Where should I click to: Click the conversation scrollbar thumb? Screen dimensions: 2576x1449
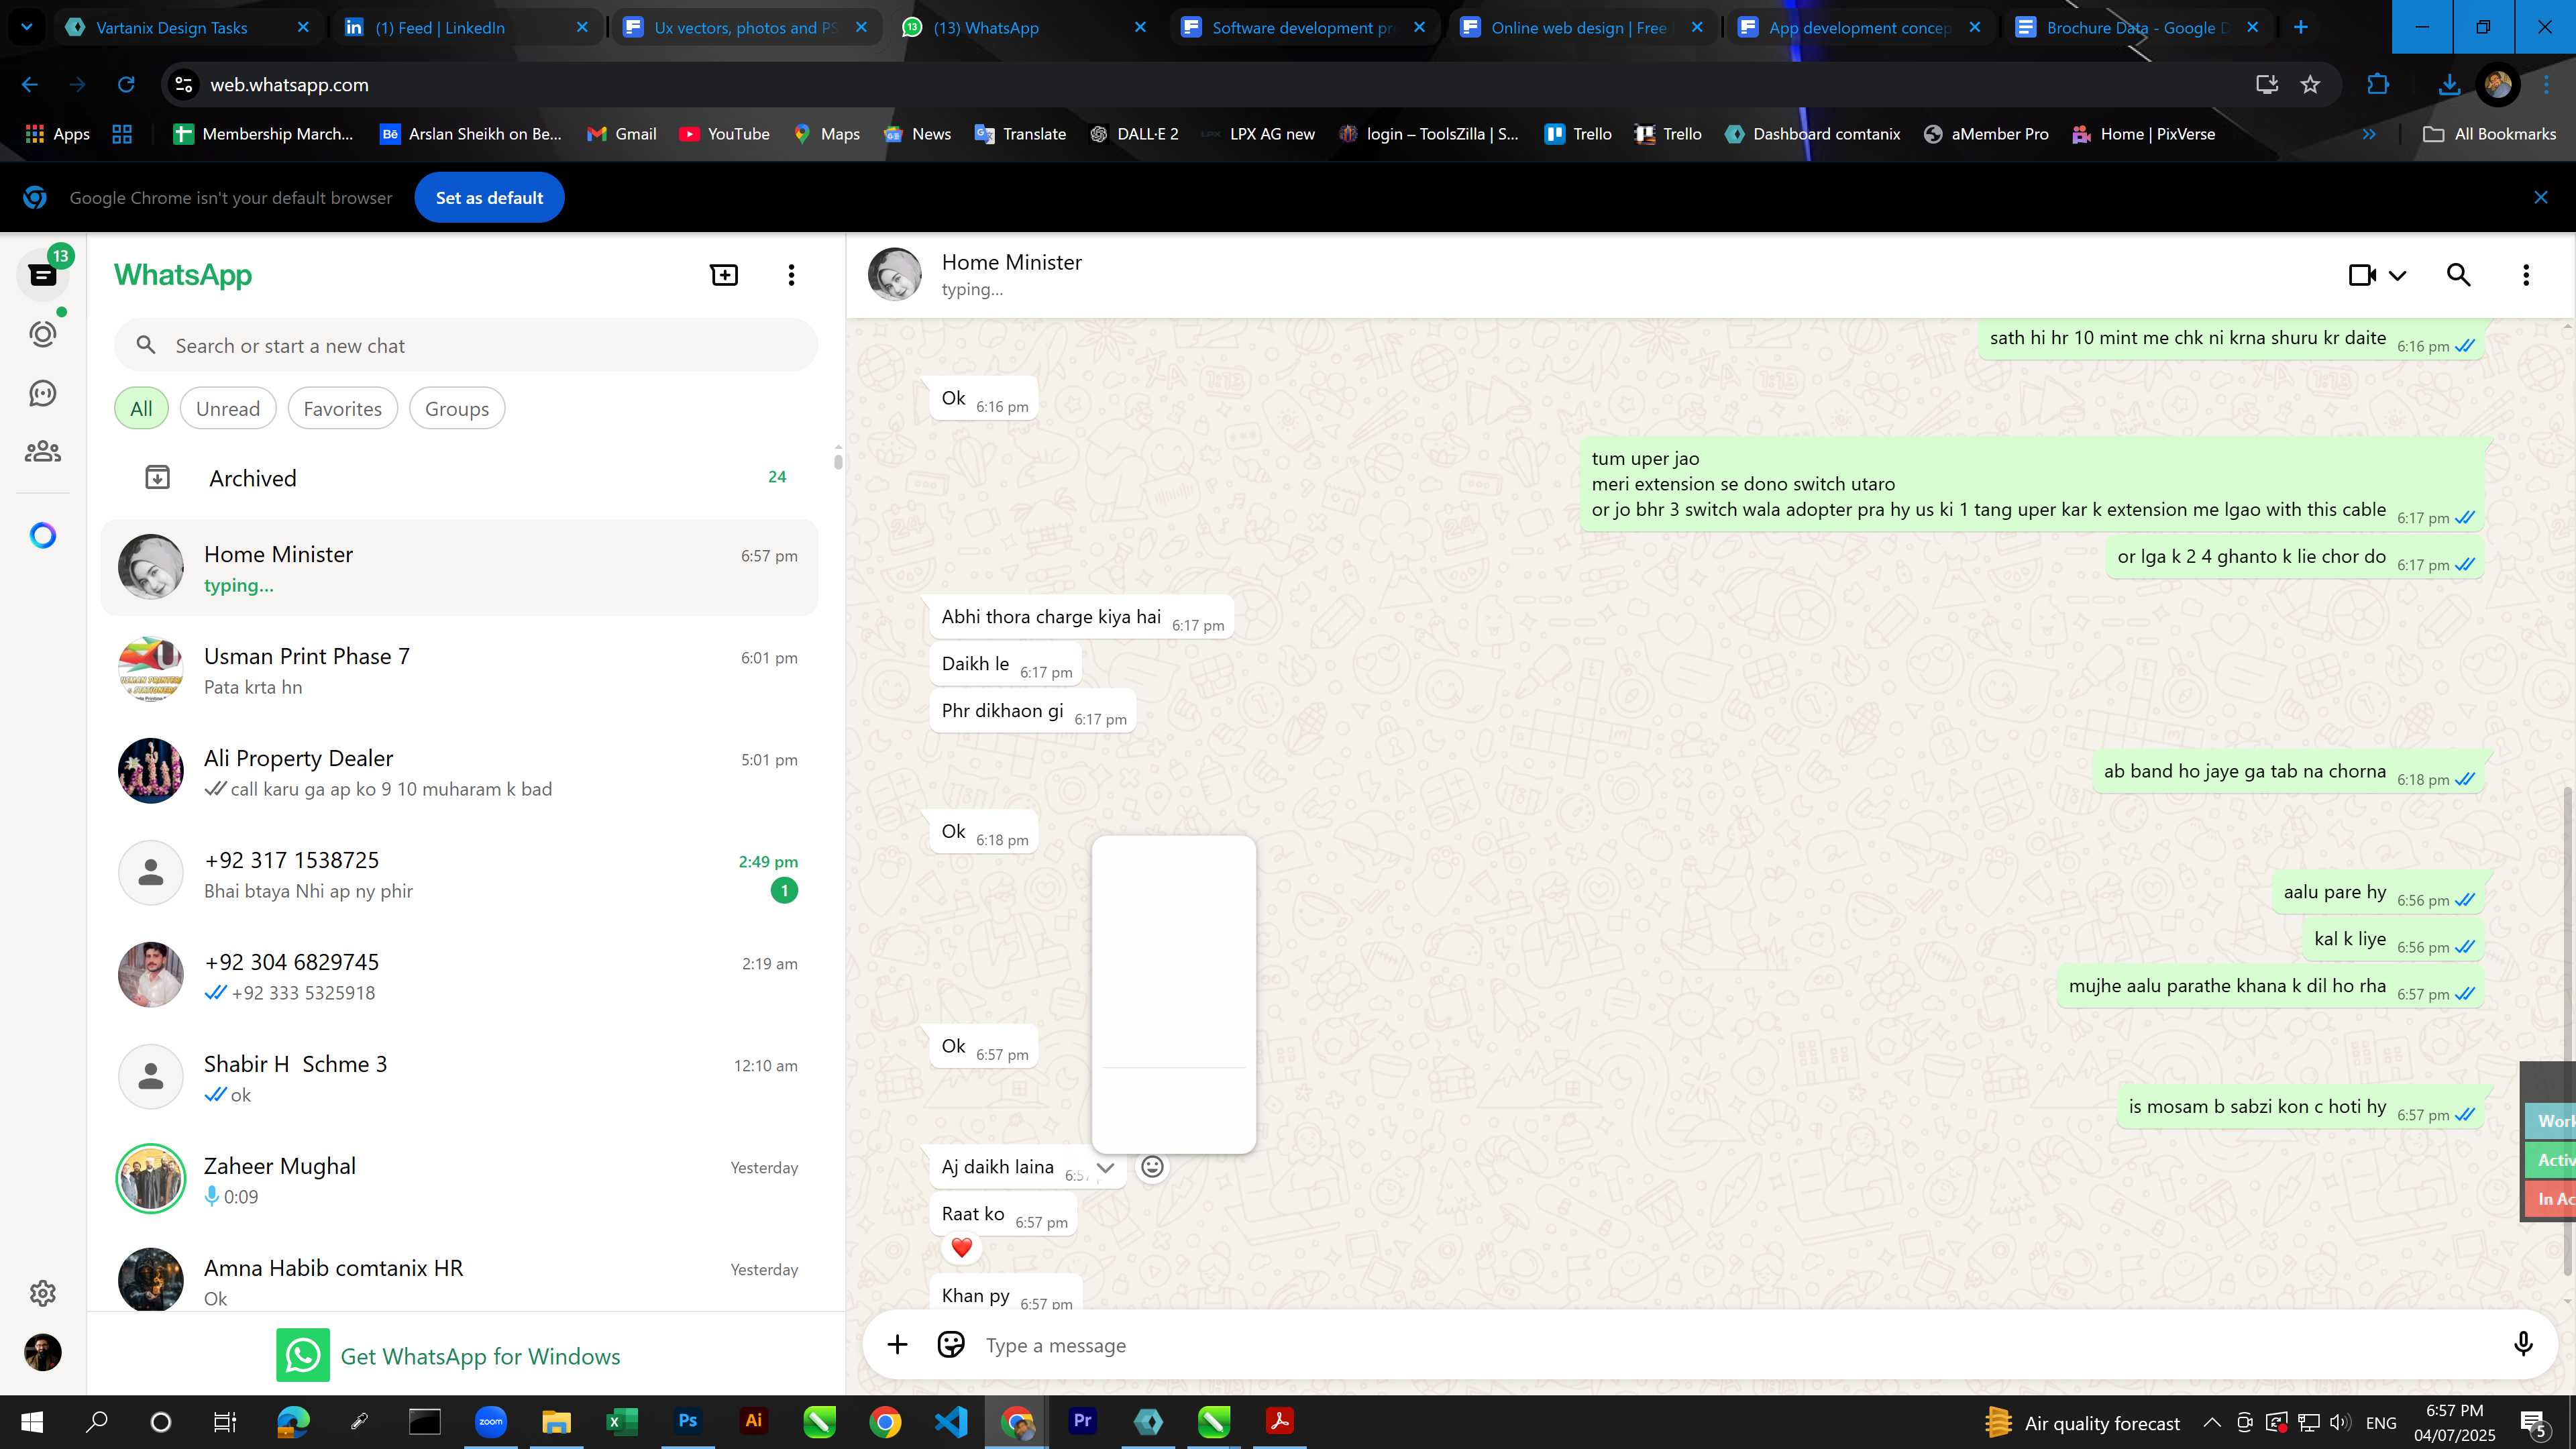pyautogui.click(x=2567, y=1031)
